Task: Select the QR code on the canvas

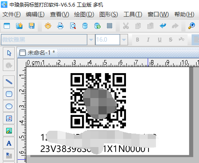Action: click(98, 100)
